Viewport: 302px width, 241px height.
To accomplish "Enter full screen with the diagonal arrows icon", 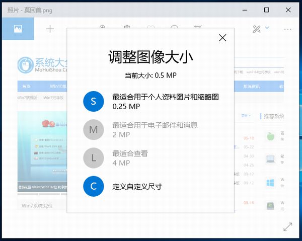I will coord(287,227).
